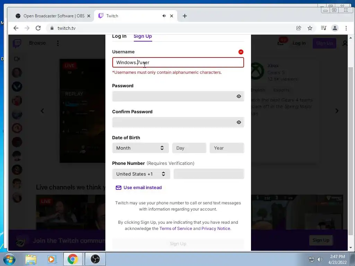Toggle visibility of the Confirm Password field
Screen dimensions: 355x266
tap(239, 122)
